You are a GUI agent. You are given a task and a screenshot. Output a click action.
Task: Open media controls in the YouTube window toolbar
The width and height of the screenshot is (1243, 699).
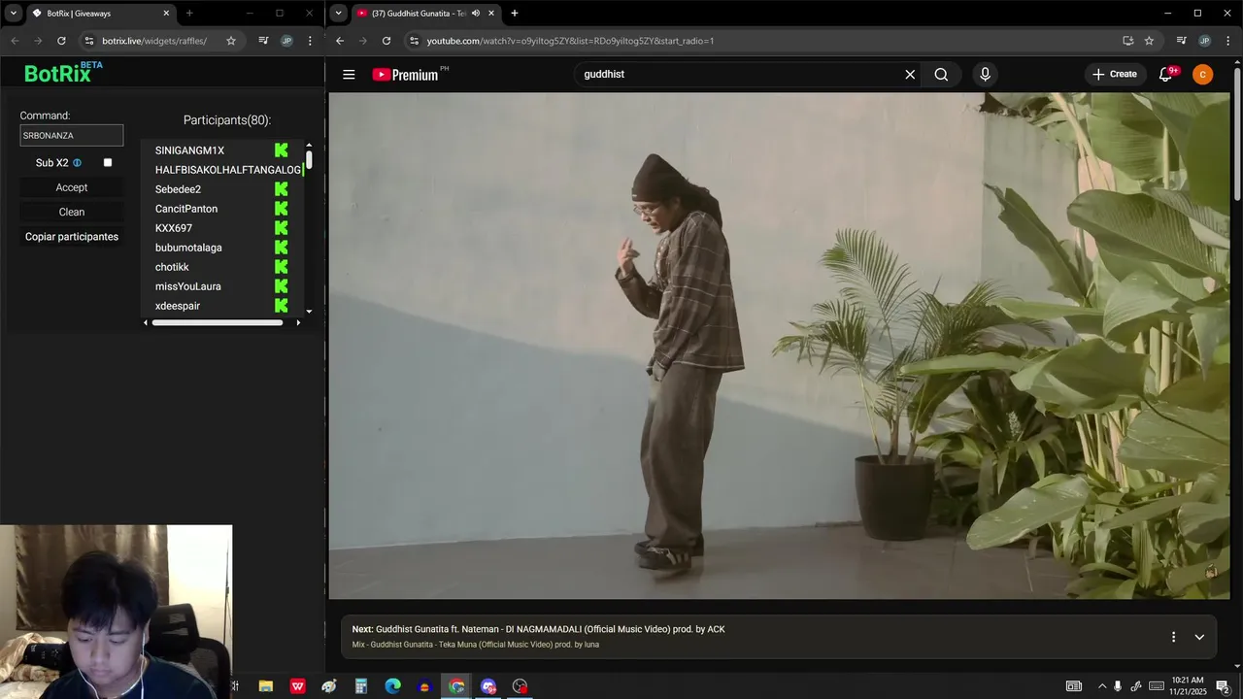pyautogui.click(x=1181, y=41)
